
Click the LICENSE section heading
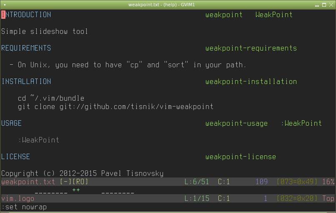tap(15, 157)
